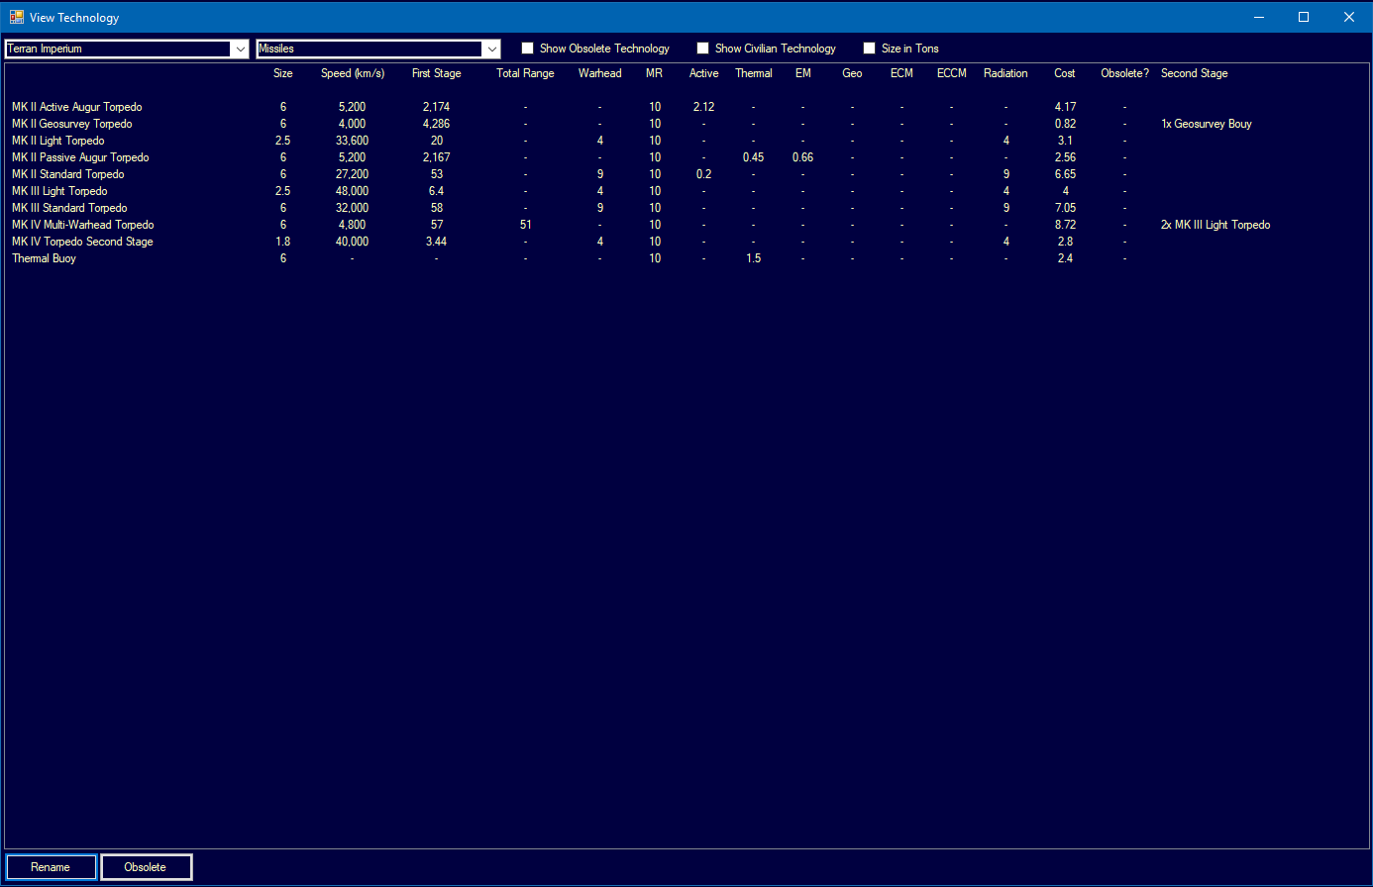
Task: Check the Size in Tons option
Action: pos(870,49)
